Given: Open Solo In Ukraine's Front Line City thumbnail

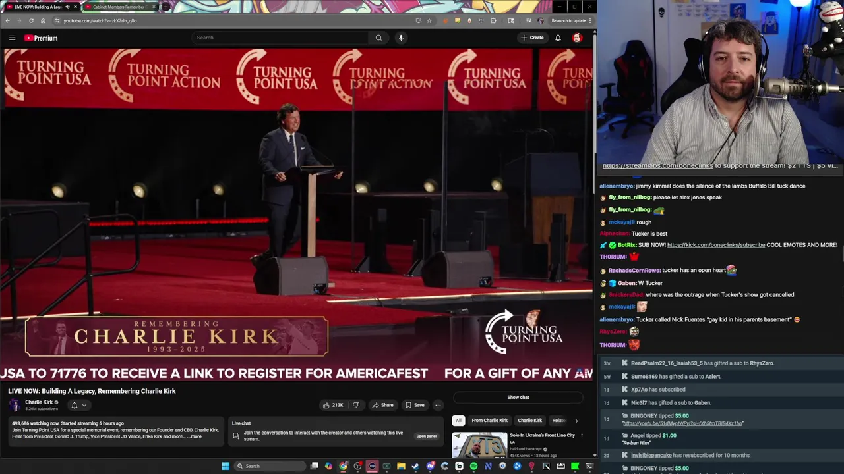Looking at the screenshot, I should point(479,445).
